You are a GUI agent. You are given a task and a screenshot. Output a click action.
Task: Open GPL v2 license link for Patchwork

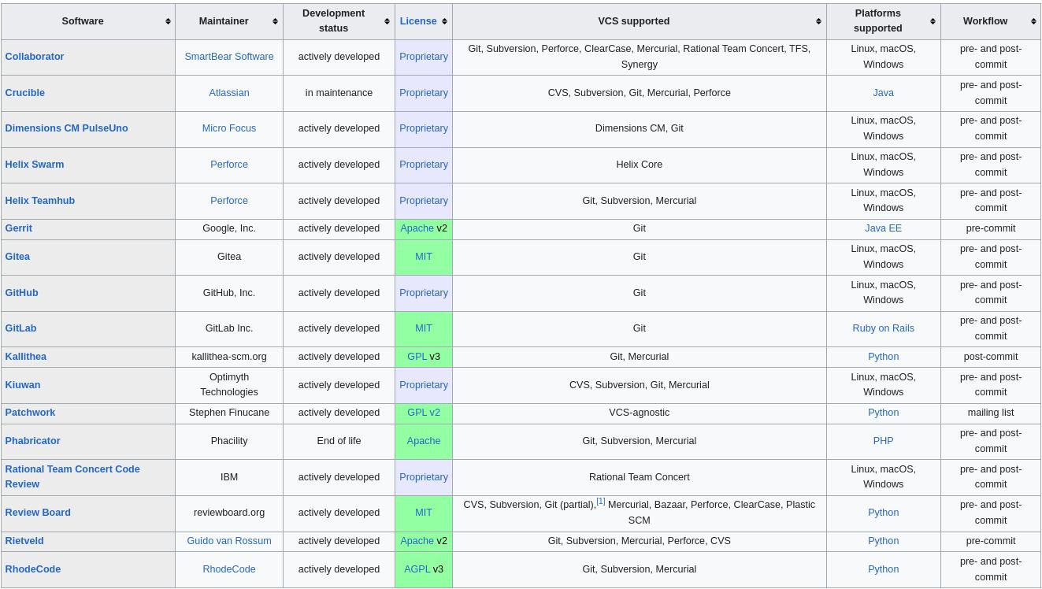(424, 413)
